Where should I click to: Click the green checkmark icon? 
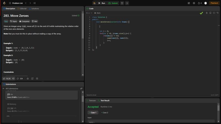[201, 13]
